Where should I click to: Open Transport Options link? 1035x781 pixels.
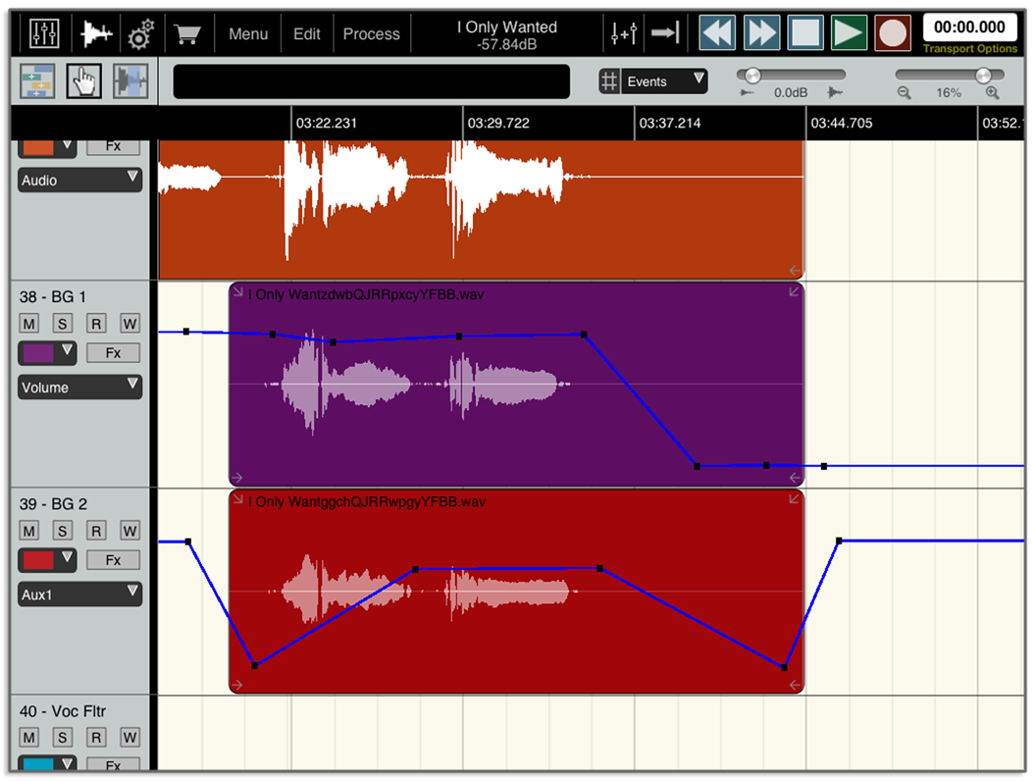coord(970,49)
